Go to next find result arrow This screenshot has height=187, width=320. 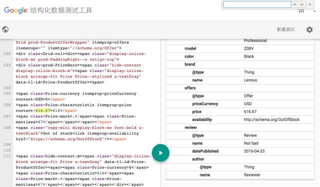(302, 4)
